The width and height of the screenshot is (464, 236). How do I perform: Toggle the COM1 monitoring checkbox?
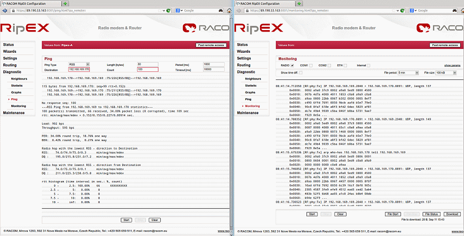point(311,65)
